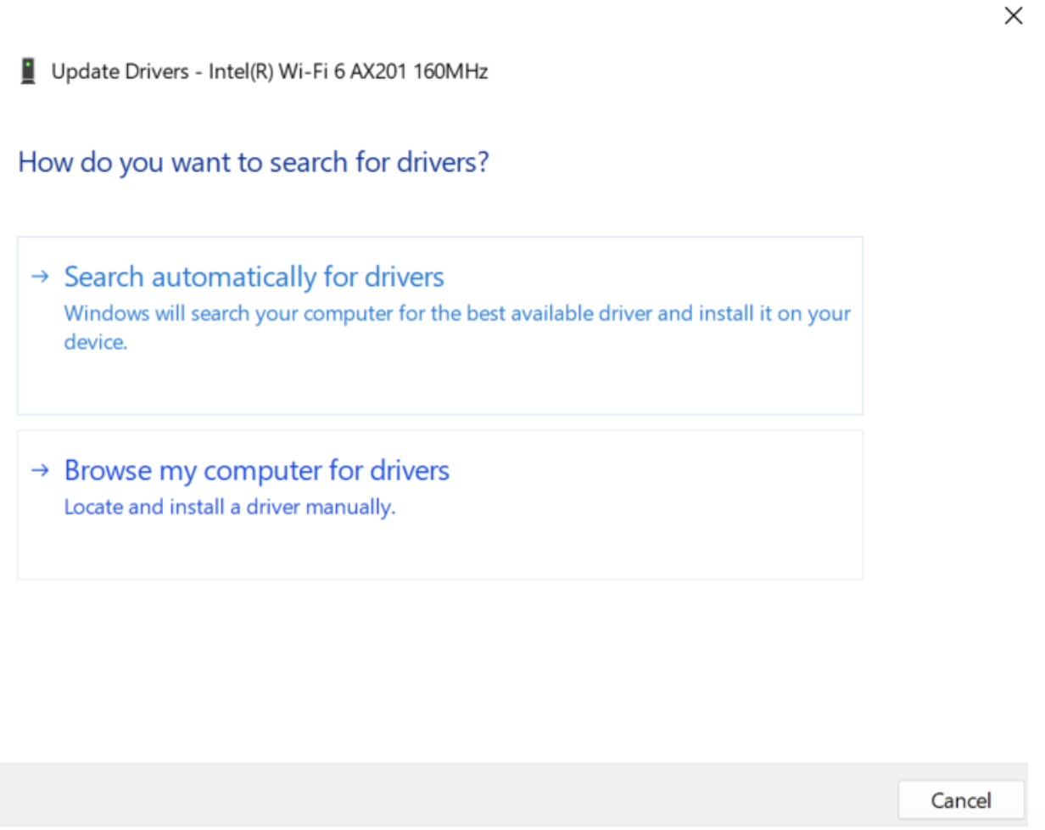This screenshot has width=1045, height=830.
Task: Select the hardware device icon in the title bar
Action: [x=30, y=71]
